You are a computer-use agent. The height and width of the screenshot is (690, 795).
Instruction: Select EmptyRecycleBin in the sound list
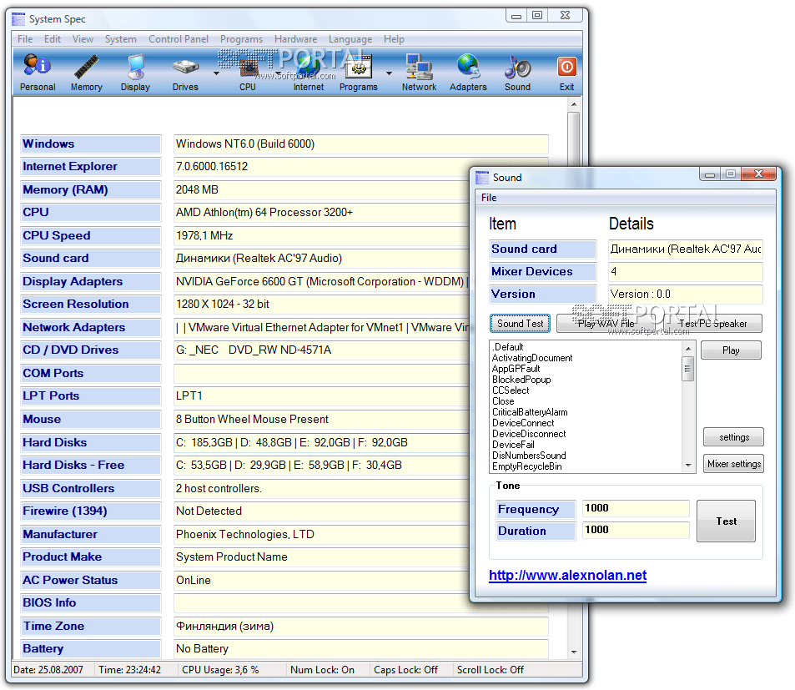526,466
